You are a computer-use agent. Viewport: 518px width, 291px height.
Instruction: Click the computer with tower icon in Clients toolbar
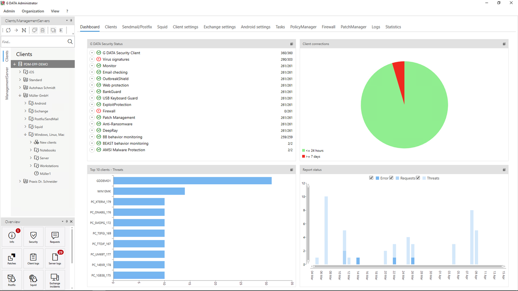click(53, 30)
